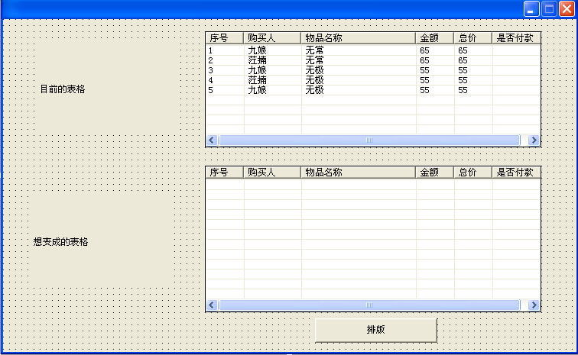Click the 序号 header in the top table
Image resolution: width=578 pixels, height=355 pixels.
(225, 38)
